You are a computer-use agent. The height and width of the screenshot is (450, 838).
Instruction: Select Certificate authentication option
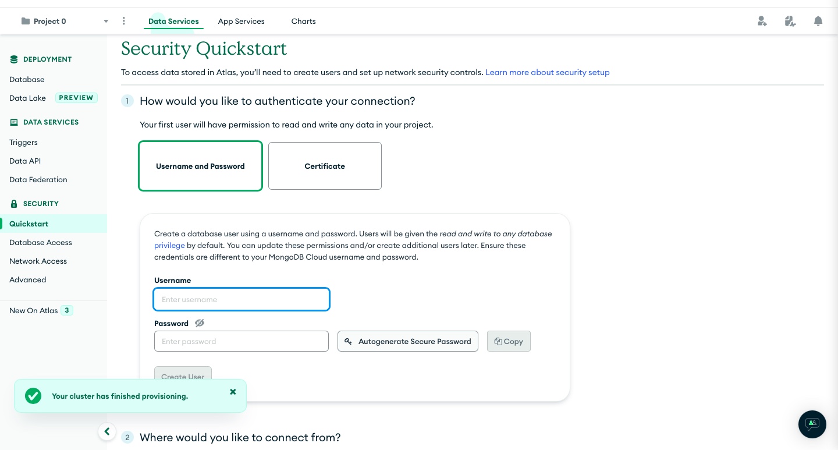325,166
